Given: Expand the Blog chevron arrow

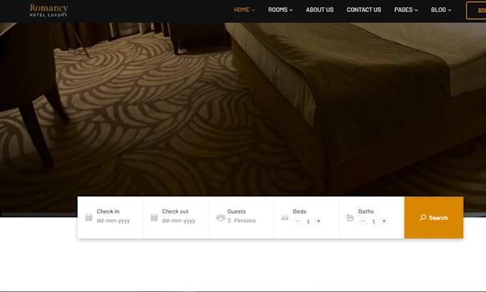Looking at the screenshot, I should [450, 10].
